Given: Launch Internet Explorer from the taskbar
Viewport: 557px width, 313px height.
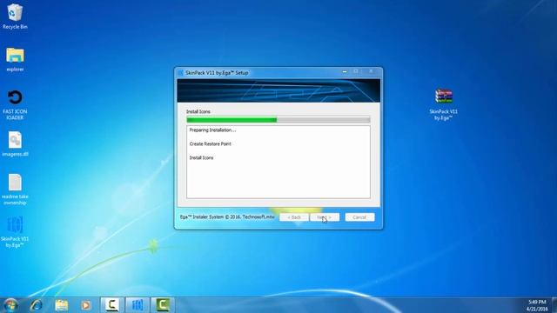Looking at the screenshot, I should 37,305.
